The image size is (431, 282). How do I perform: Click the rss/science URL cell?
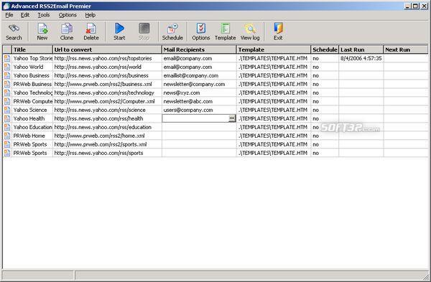(x=107, y=110)
